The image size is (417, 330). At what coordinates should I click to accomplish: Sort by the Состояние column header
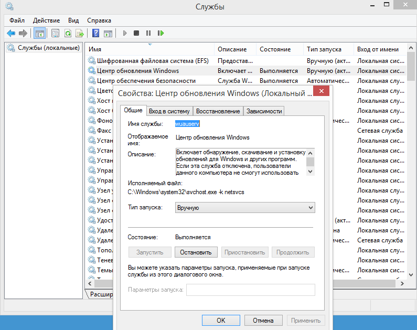pos(280,49)
